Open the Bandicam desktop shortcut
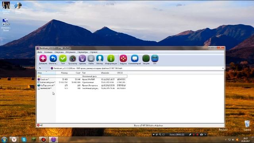Viewport: 254px width, 143px height. pos(223,129)
